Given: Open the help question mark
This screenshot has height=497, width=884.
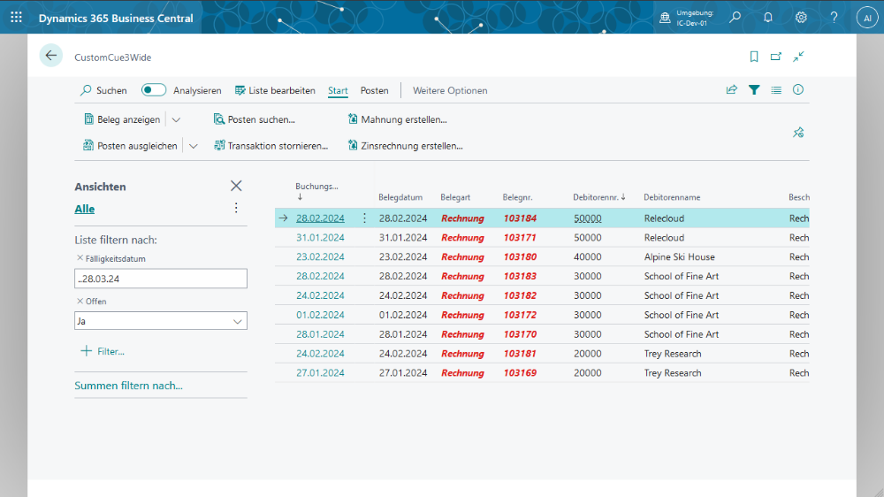Looking at the screenshot, I should [x=834, y=18].
